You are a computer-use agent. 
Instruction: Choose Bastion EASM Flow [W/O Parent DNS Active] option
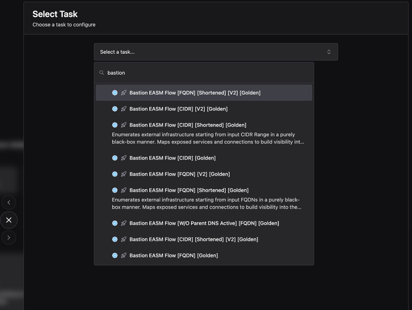click(204, 223)
